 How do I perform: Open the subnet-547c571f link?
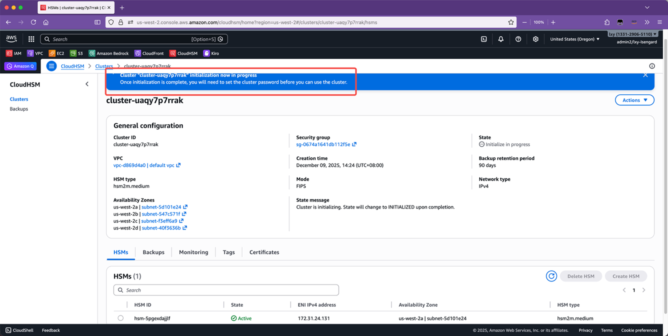[x=161, y=214]
